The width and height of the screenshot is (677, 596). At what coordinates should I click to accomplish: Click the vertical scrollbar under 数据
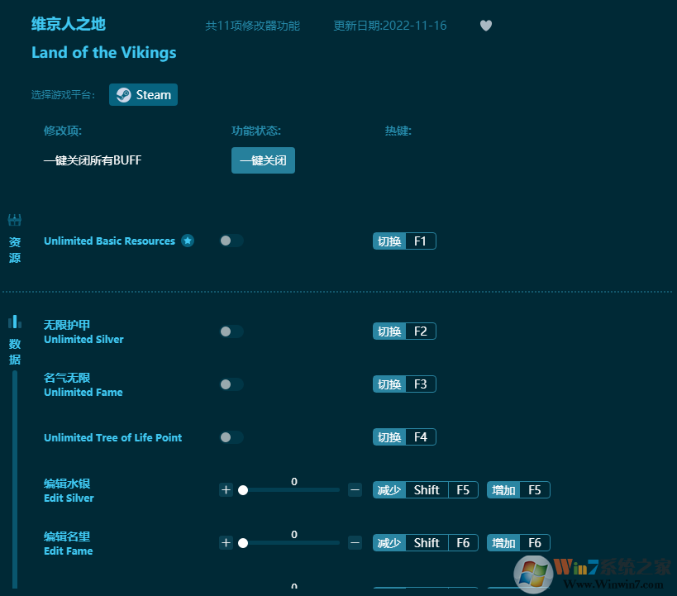point(15,479)
